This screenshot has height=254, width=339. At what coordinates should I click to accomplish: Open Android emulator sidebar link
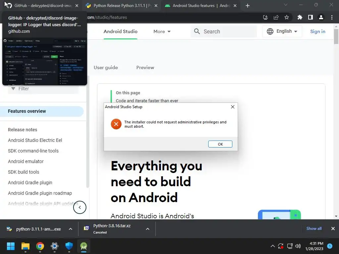coord(26,161)
